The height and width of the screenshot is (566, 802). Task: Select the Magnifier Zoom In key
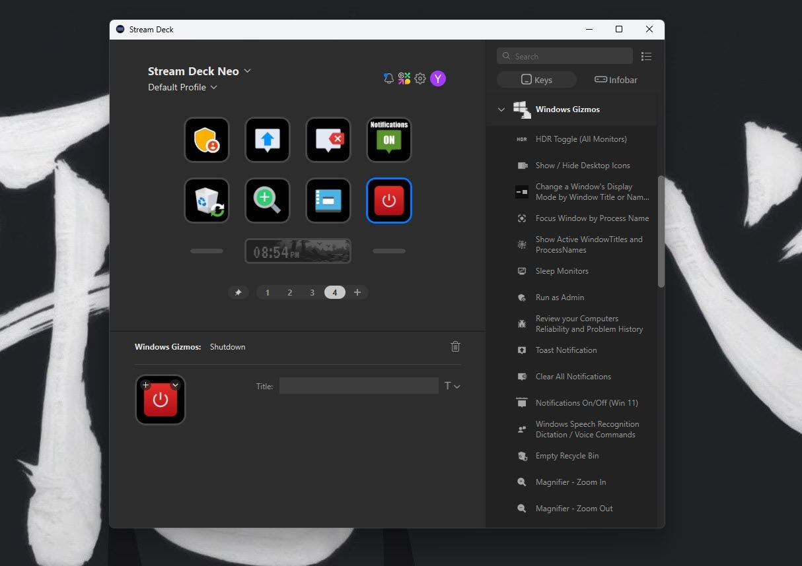[268, 201]
